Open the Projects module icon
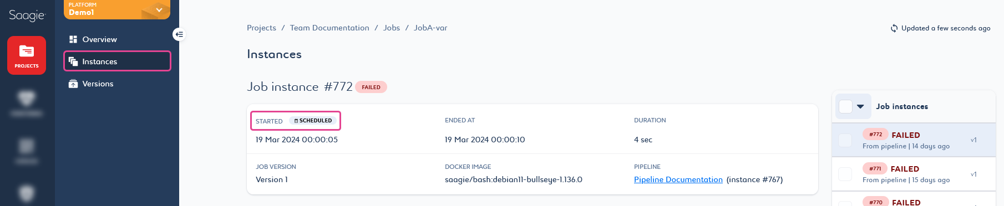The height and width of the screenshot is (206, 1004). point(27,55)
